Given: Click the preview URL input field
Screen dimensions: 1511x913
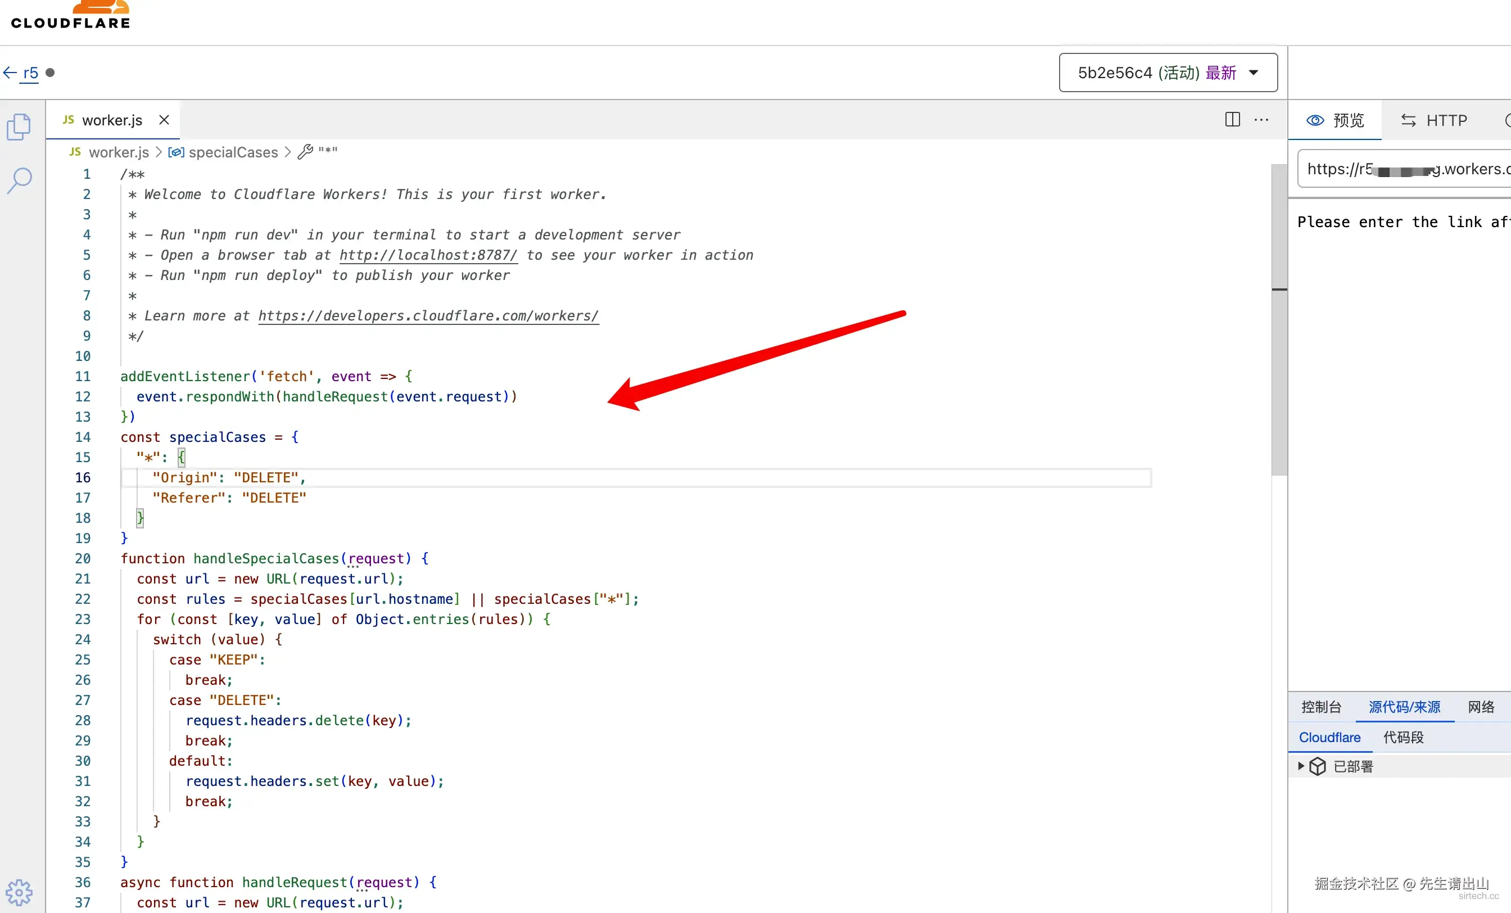Looking at the screenshot, I should point(1404,169).
